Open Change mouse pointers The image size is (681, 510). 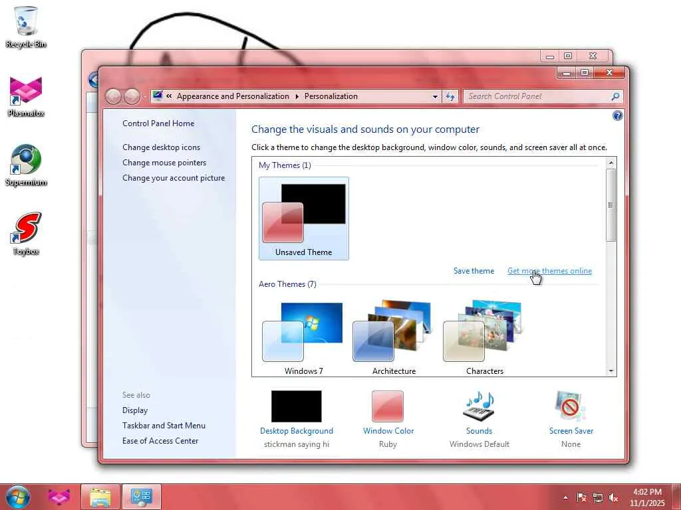(164, 163)
